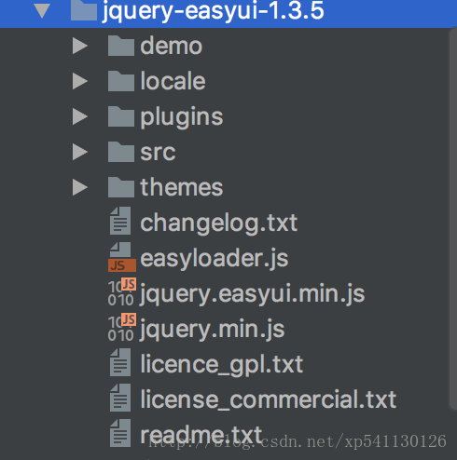This screenshot has width=457, height=460.
Task: Click the licence_gpl.txt text file icon
Action: (x=120, y=362)
